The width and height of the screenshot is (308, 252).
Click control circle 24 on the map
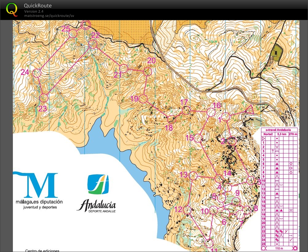(x=37, y=73)
